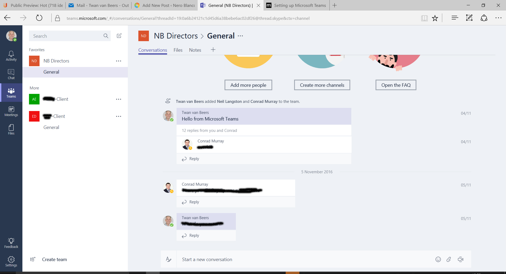Attach a file with the paperclip icon

[x=449, y=259]
